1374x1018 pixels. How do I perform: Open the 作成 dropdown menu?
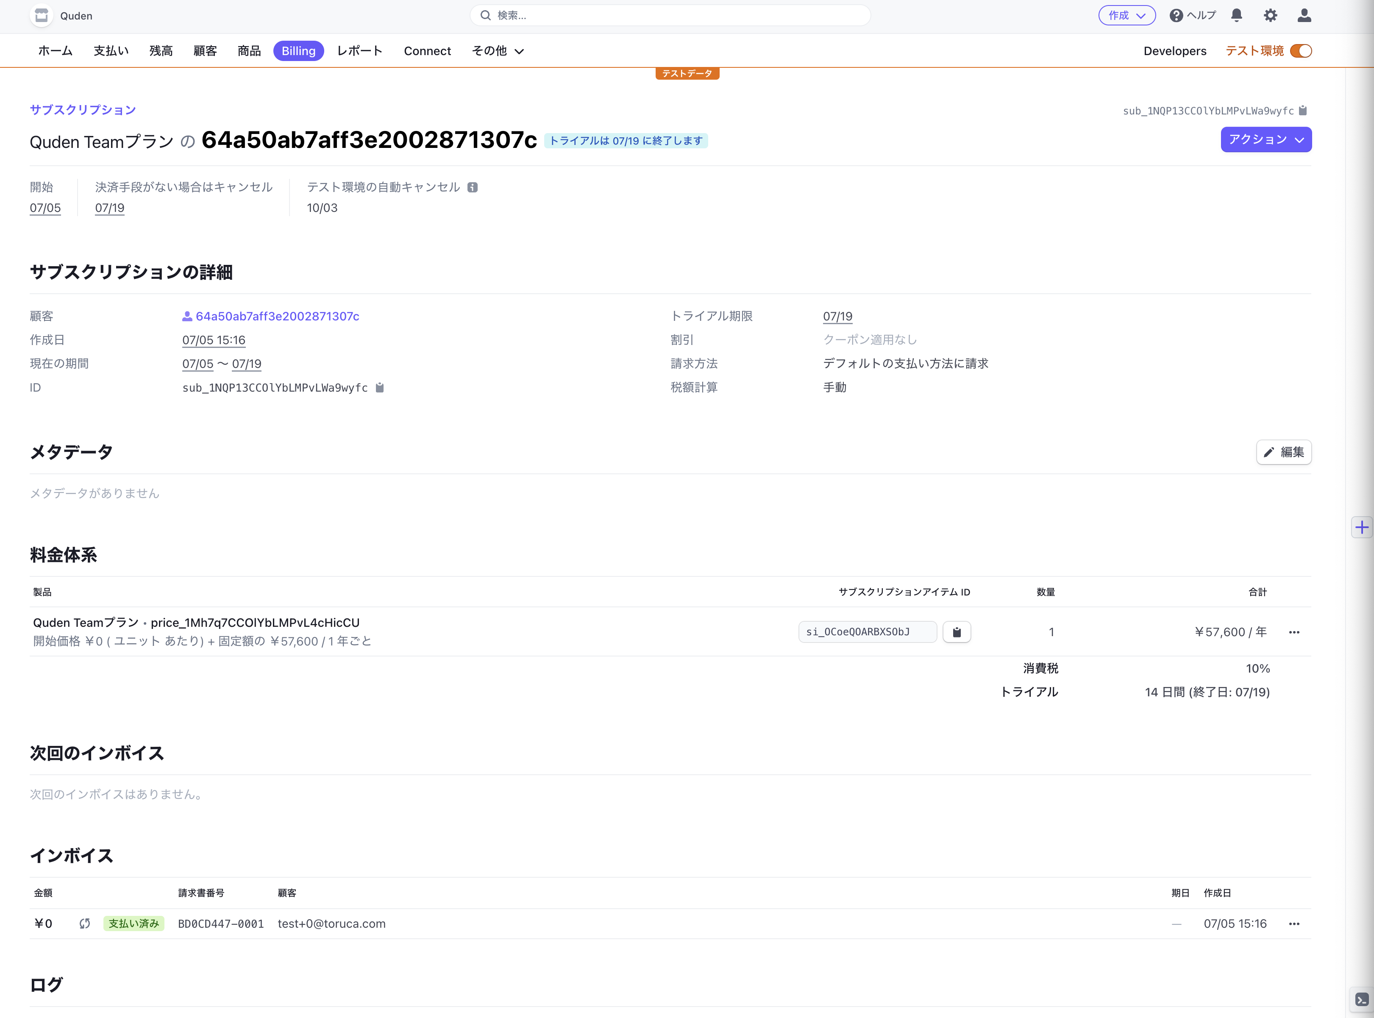coord(1126,15)
